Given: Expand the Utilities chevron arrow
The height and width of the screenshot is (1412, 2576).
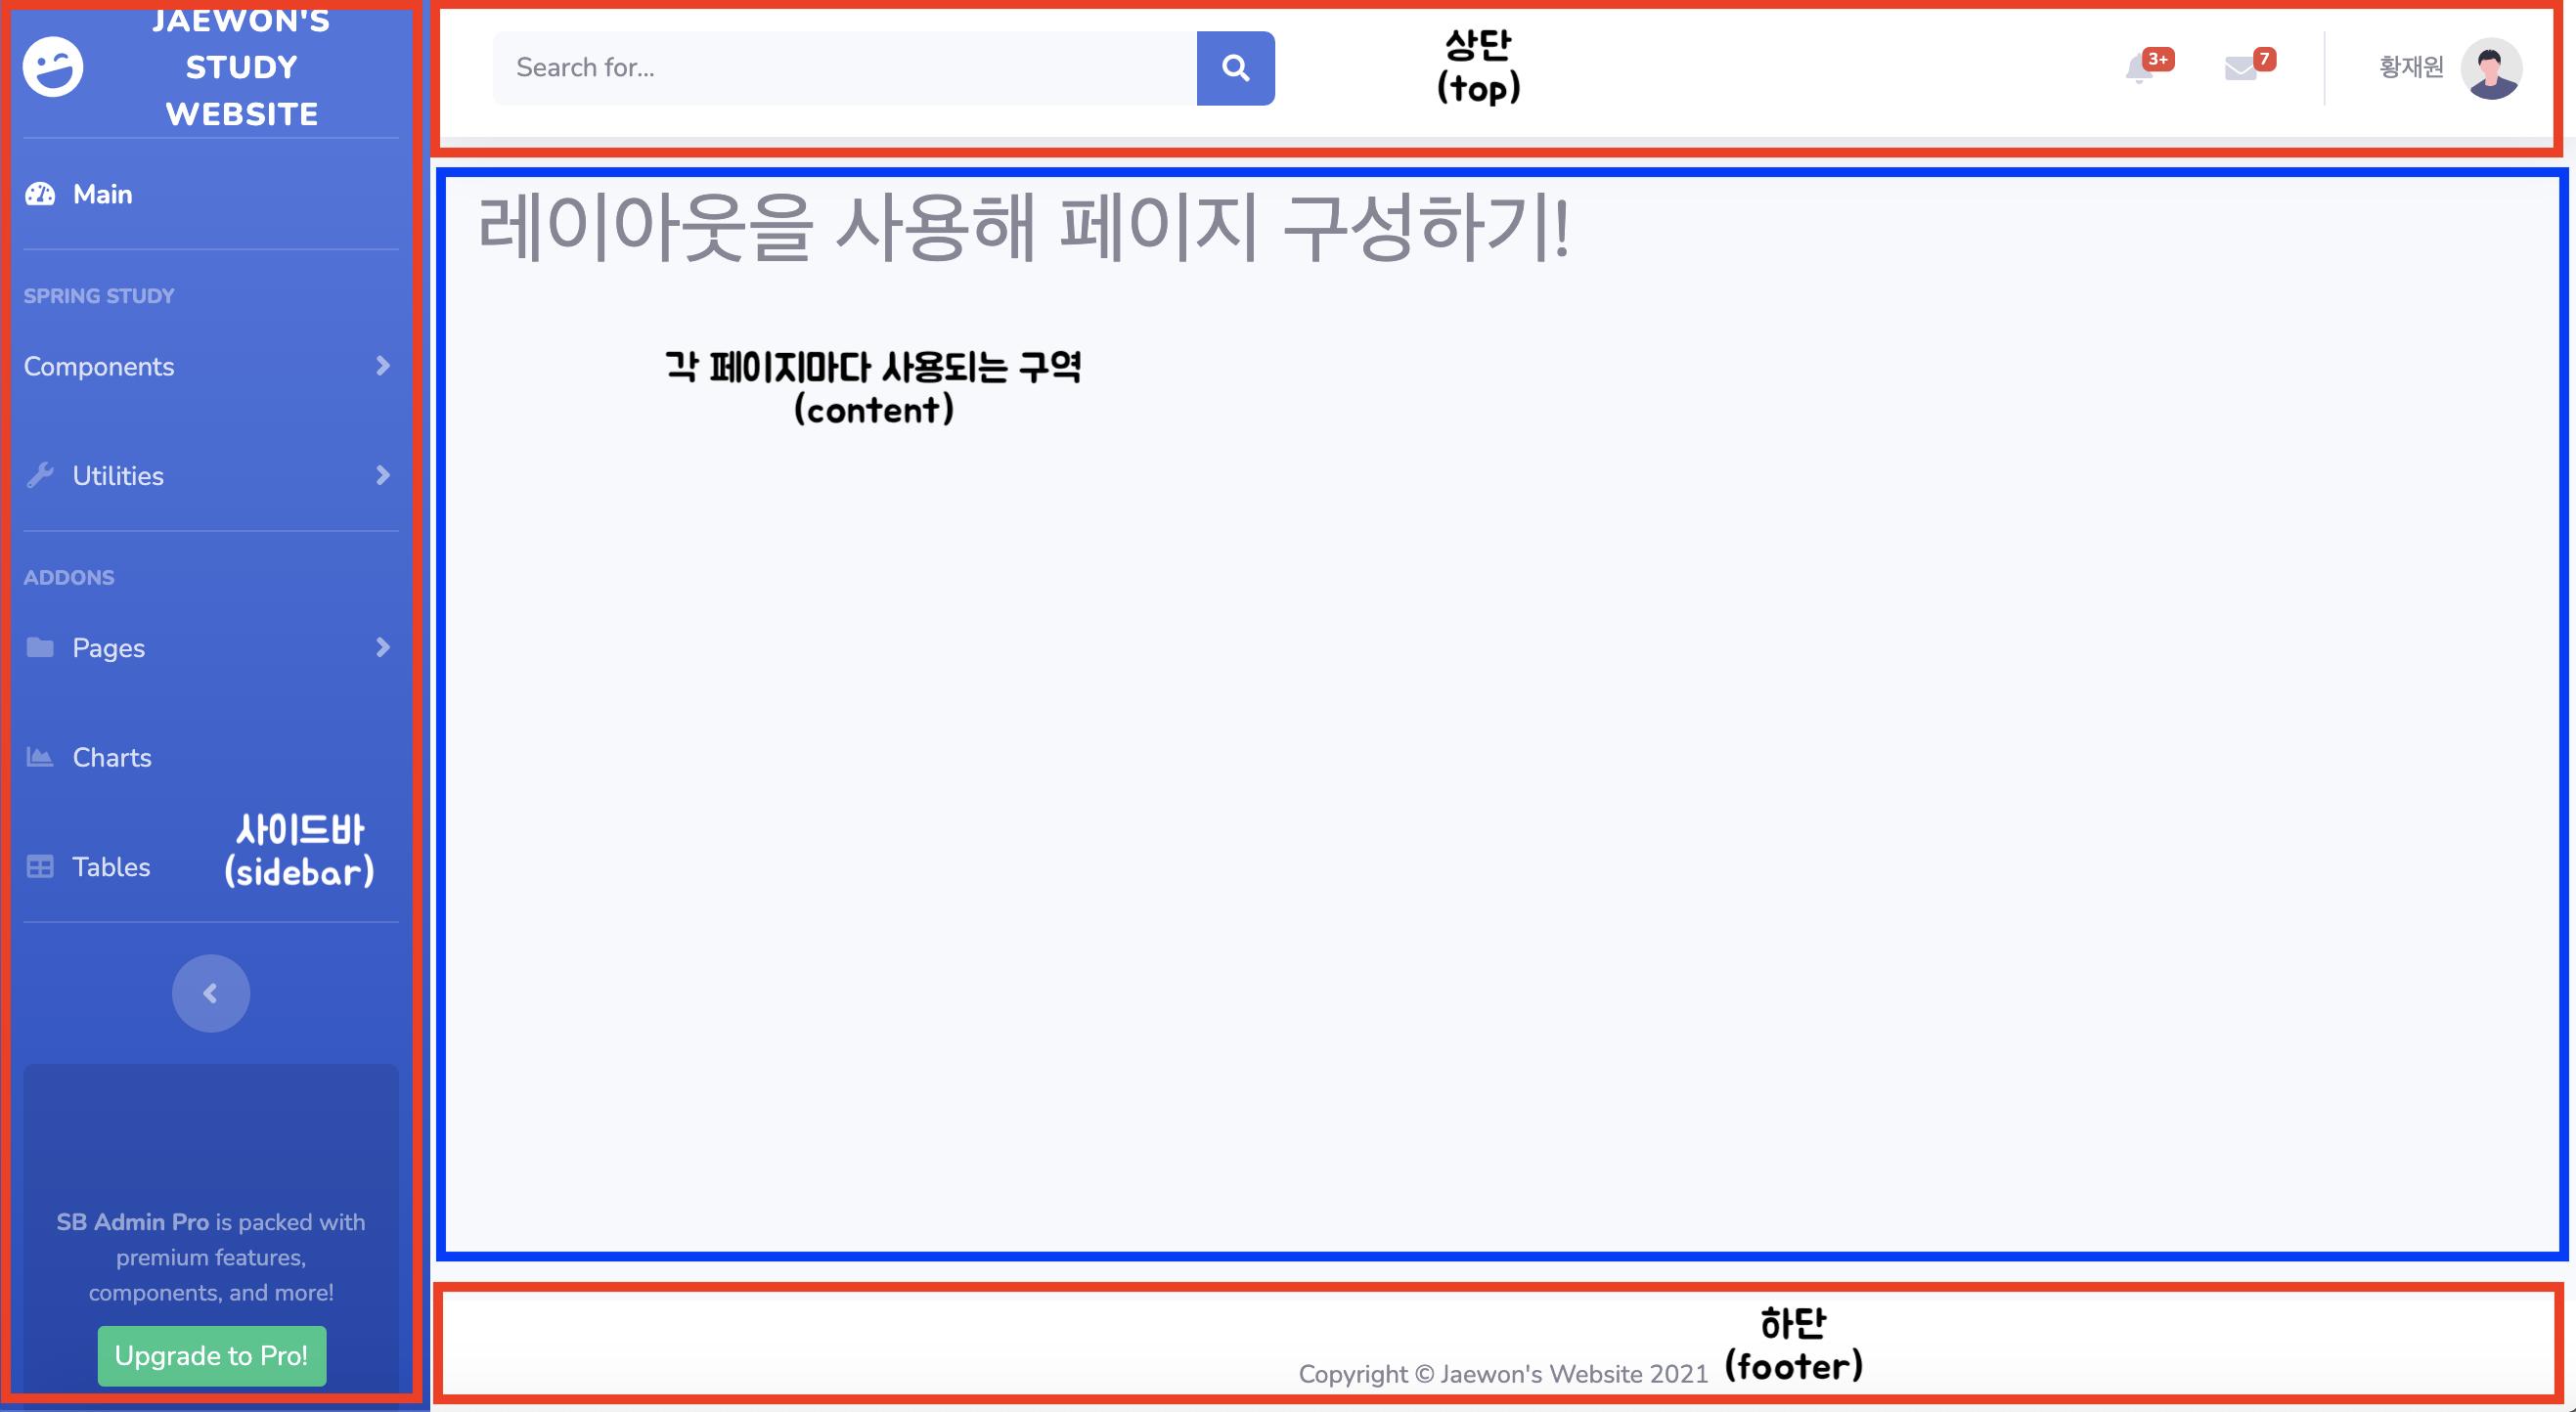Looking at the screenshot, I should pyautogui.click(x=383, y=476).
